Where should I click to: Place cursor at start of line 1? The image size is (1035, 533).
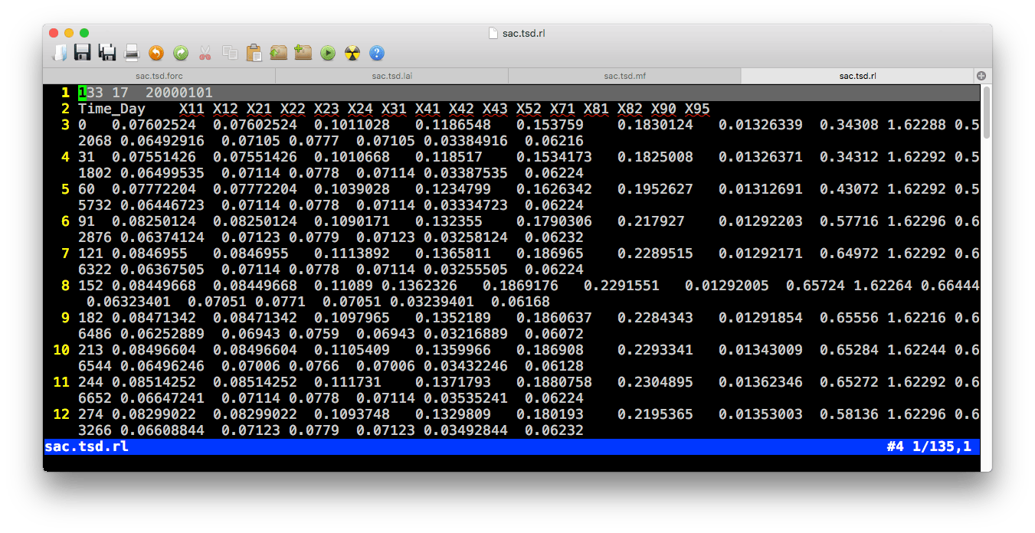point(82,93)
